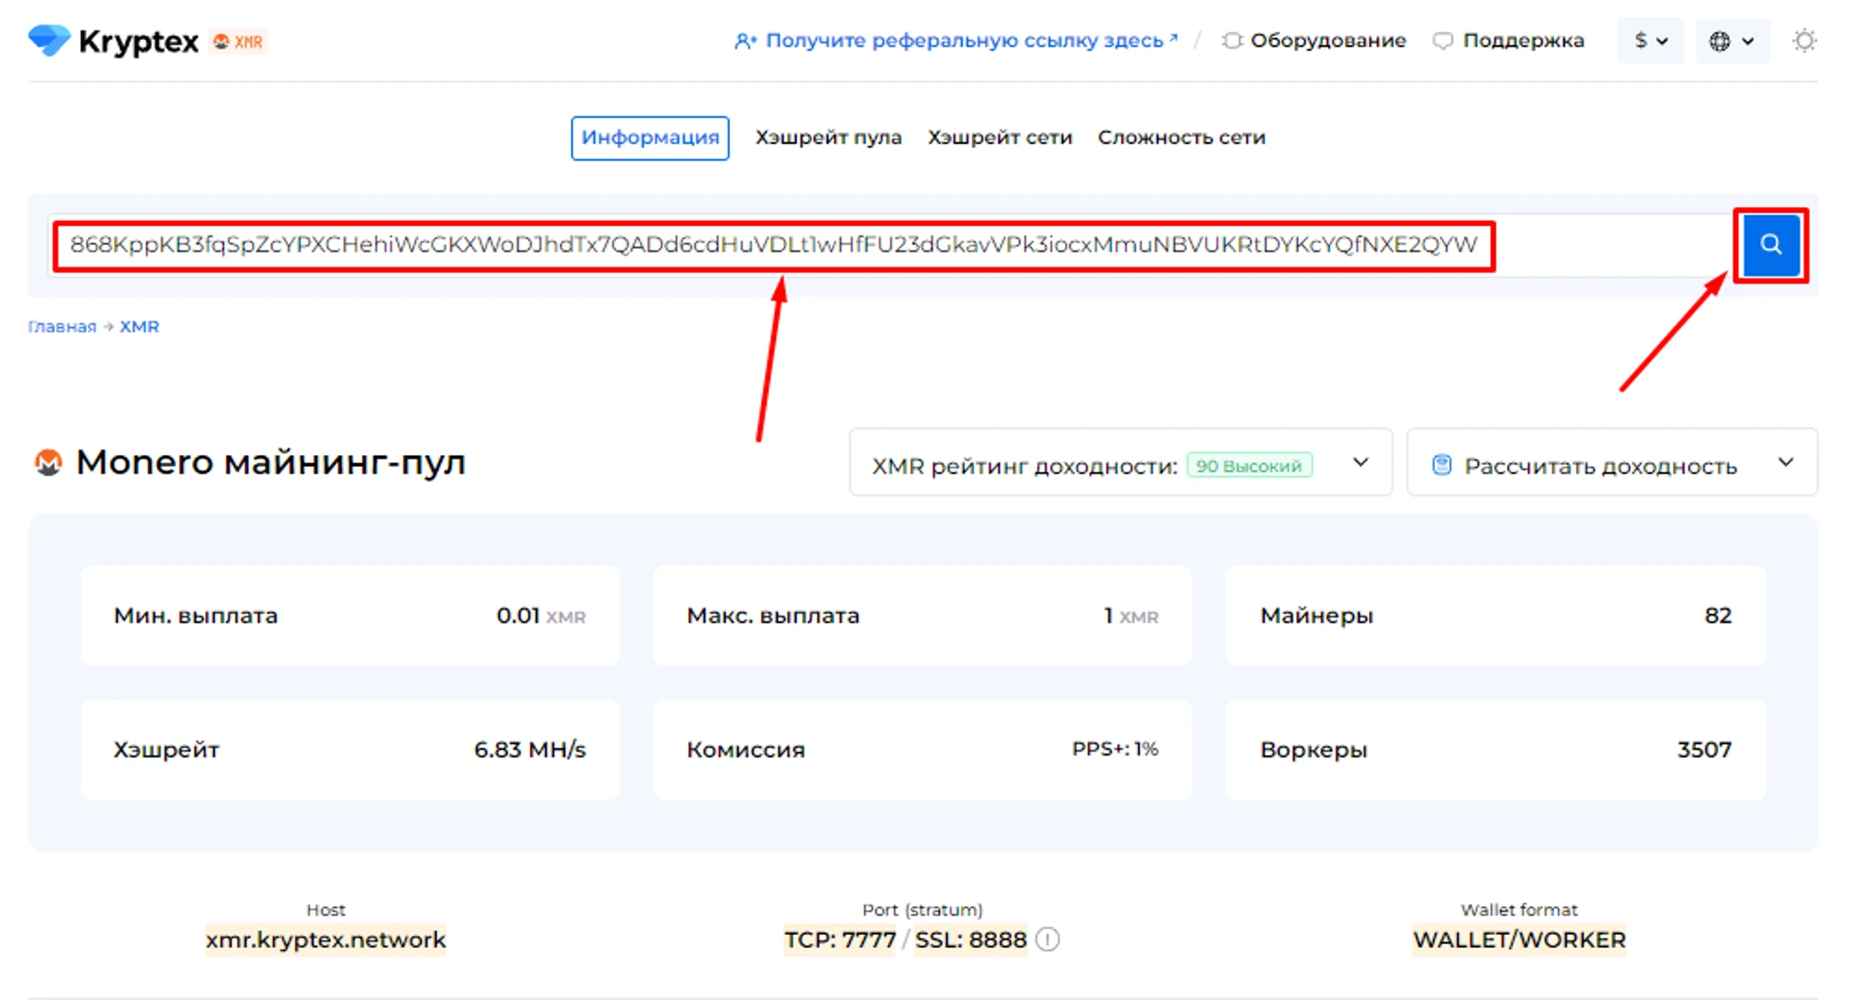Click the chat icon for Поддержка

click(x=1442, y=41)
